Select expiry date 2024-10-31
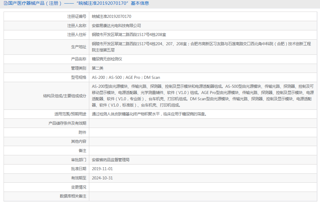This screenshot has width=320, height=202. pyautogui.click(x=102, y=178)
